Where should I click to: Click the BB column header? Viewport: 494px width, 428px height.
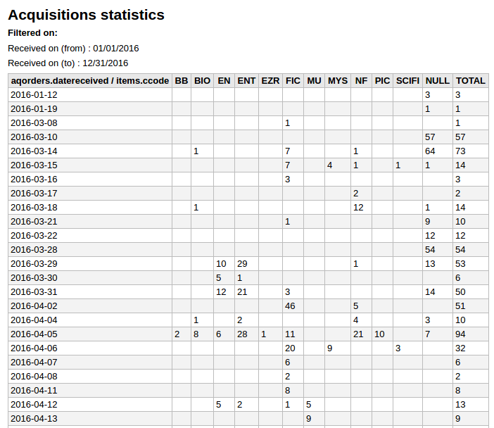[181, 81]
